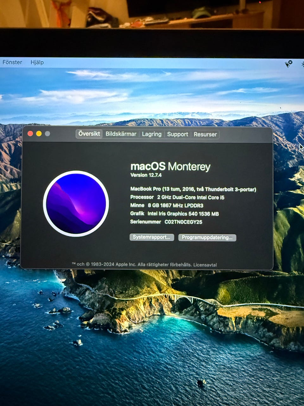Switch to the Bildskärmar tab
This screenshot has width=304, height=406.
(x=121, y=134)
